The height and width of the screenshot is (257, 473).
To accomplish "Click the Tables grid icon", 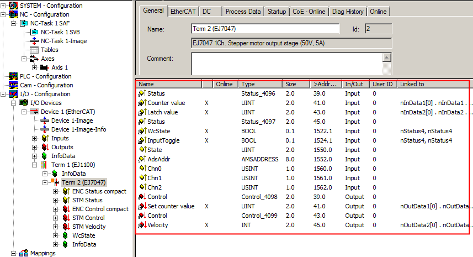I will 34,50.
